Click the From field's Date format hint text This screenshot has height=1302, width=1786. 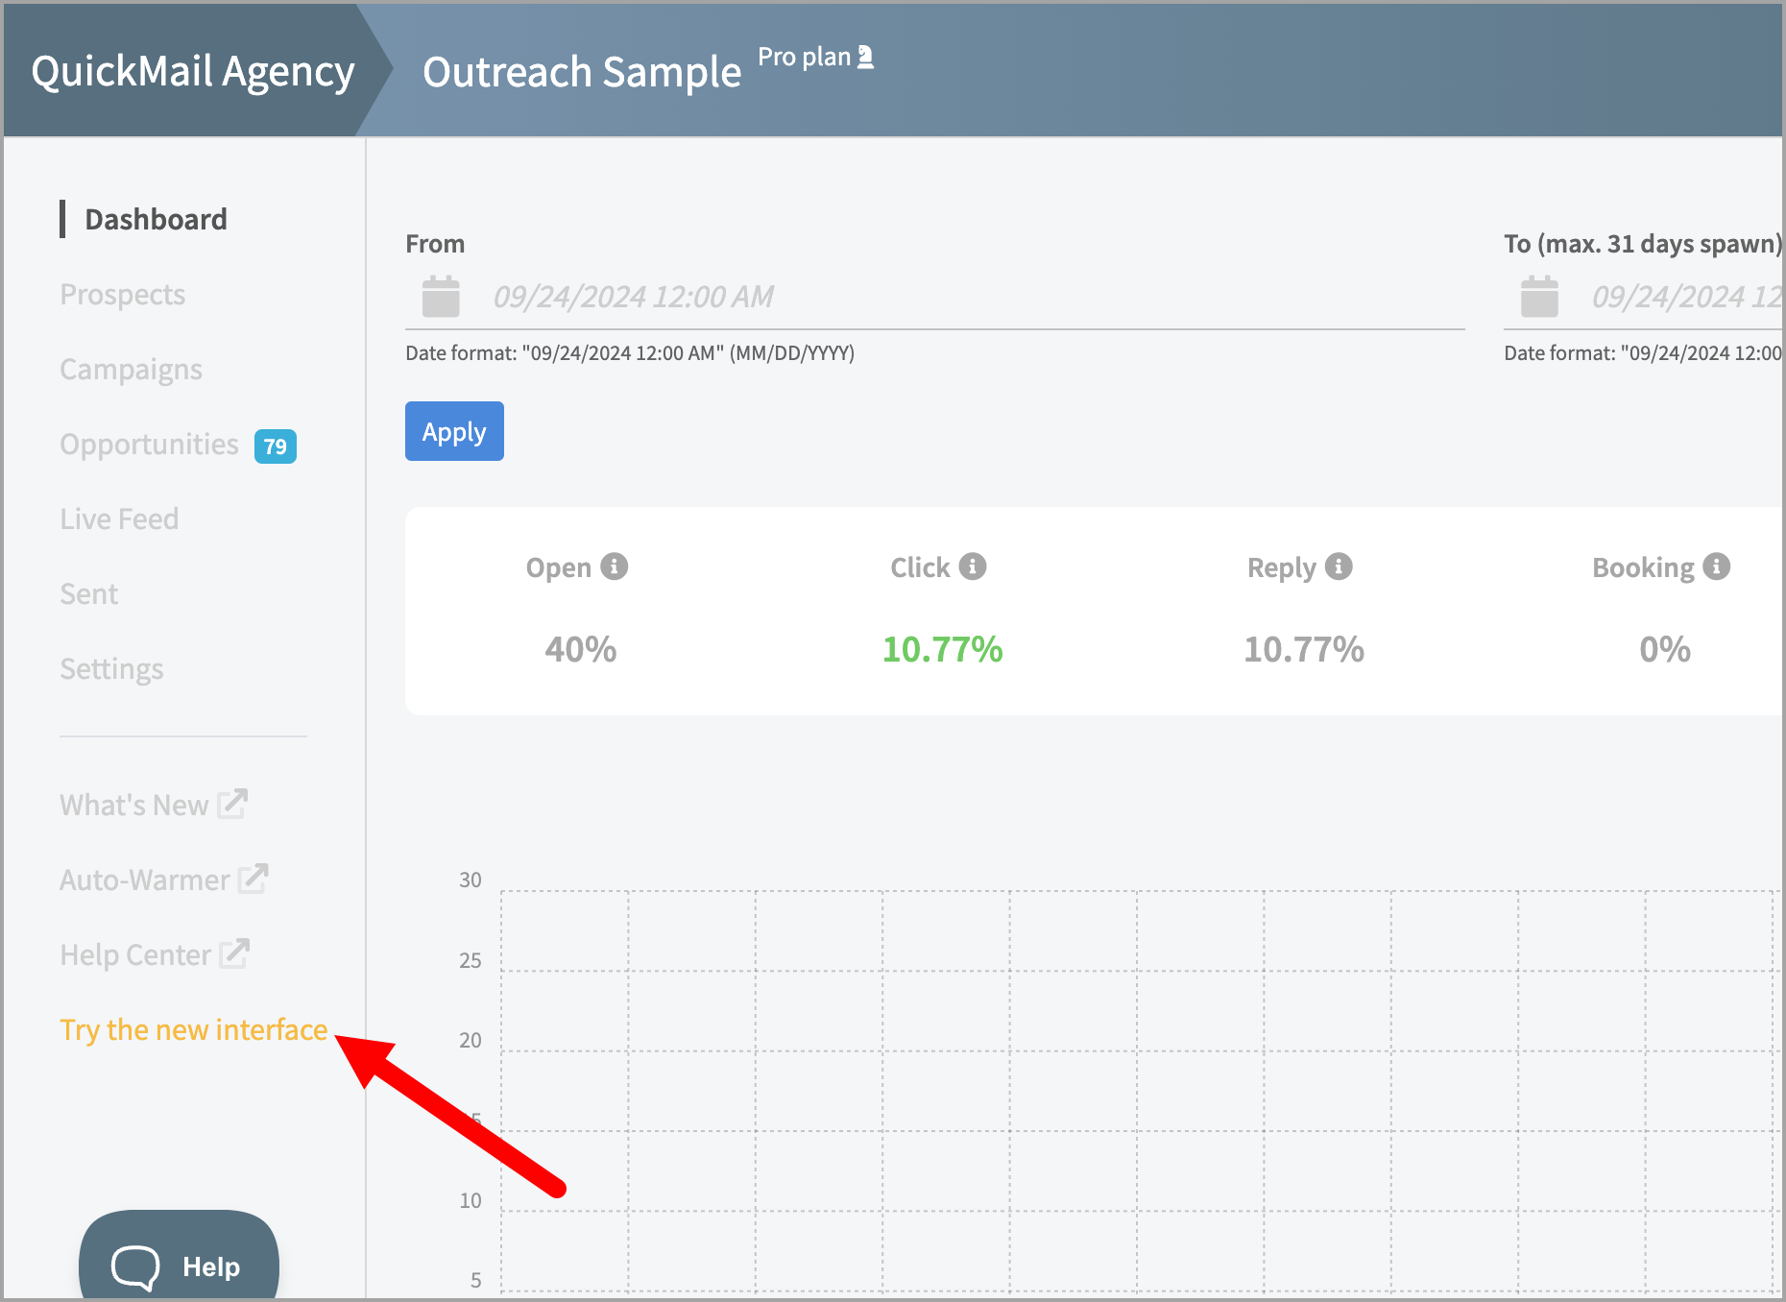click(x=630, y=353)
